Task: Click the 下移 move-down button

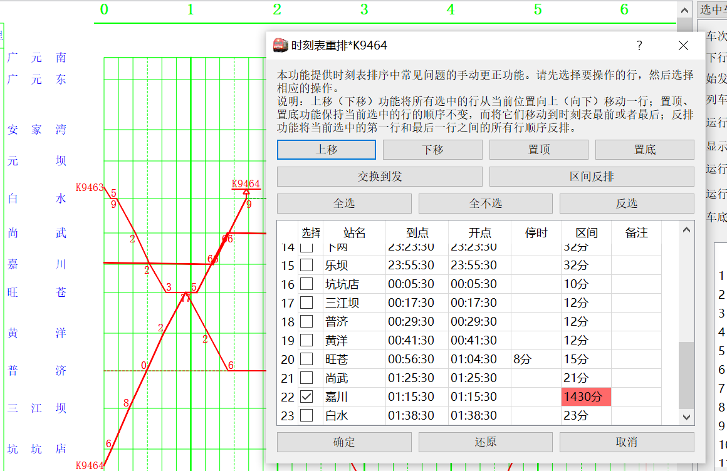Action: (x=432, y=150)
